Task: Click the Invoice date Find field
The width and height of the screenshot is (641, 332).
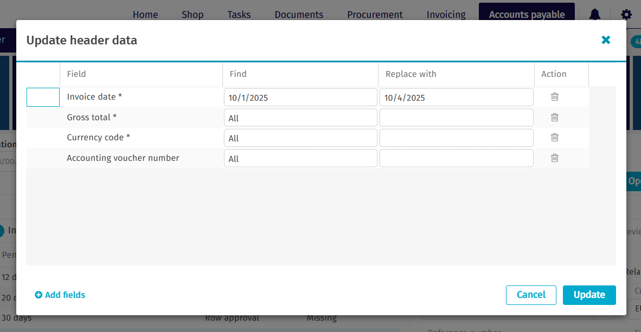Action: click(x=300, y=97)
